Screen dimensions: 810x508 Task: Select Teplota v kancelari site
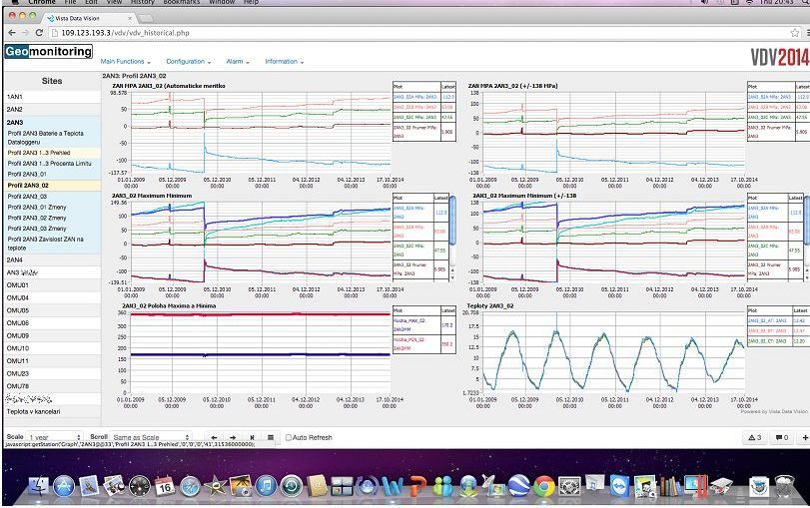point(52,411)
